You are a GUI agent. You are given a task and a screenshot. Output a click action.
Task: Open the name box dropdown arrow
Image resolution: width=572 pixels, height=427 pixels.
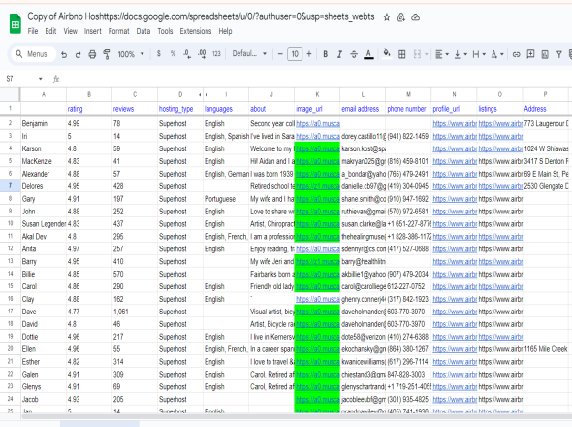pyautogui.click(x=40, y=79)
